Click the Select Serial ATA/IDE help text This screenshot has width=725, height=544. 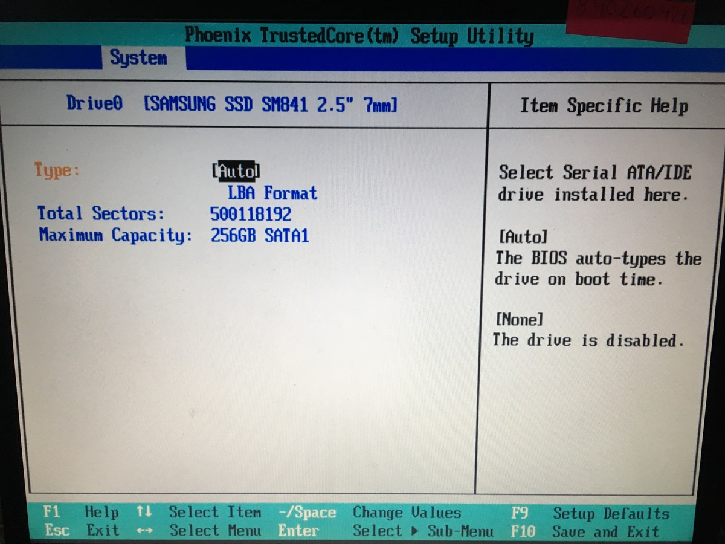594,184
